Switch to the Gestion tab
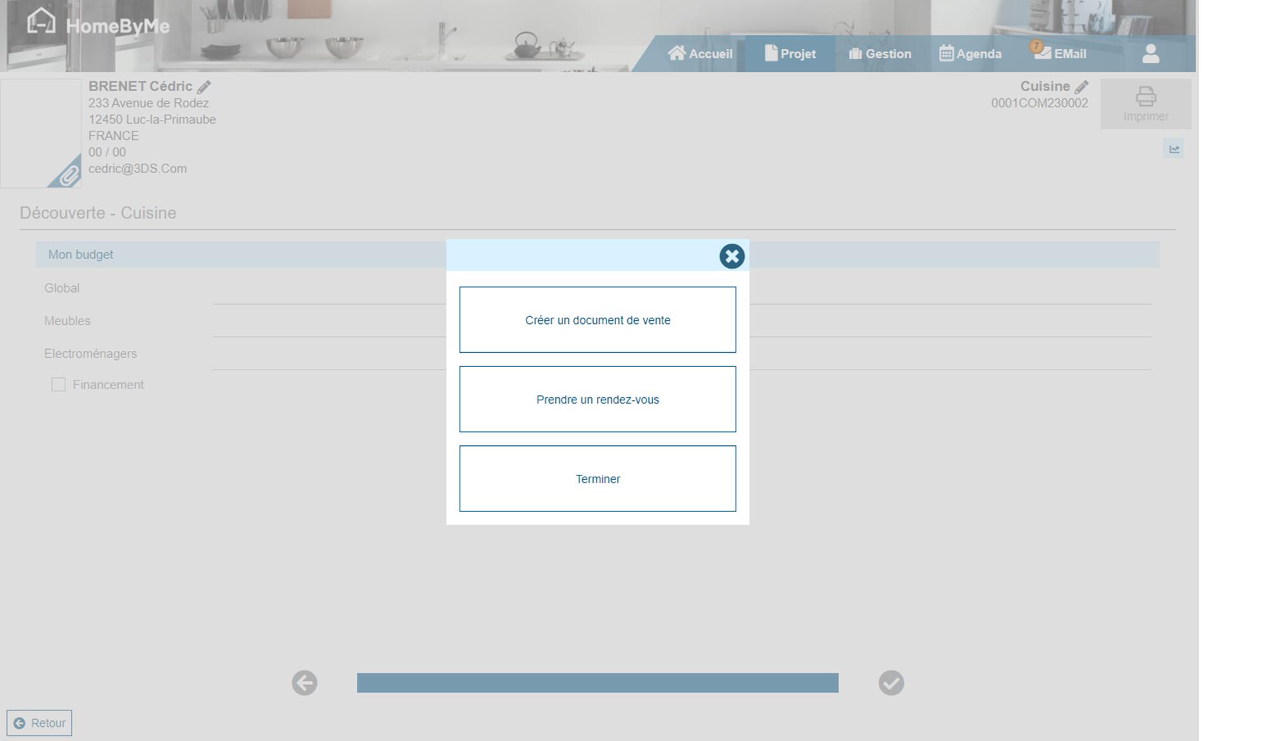The width and height of the screenshot is (1271, 741). click(879, 54)
